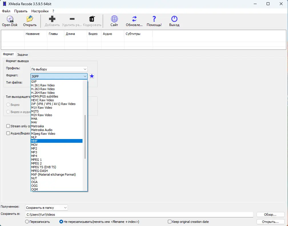The image size is (288, 226).
Task: Select Matroska Audio format
Action: (57, 130)
